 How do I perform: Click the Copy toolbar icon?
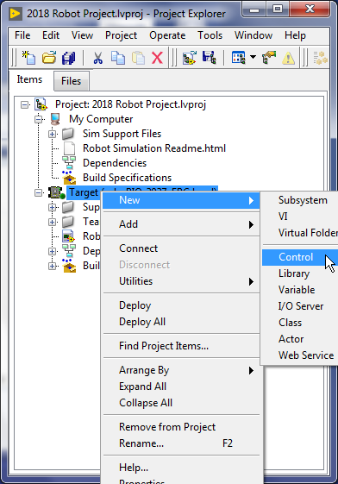[118, 58]
